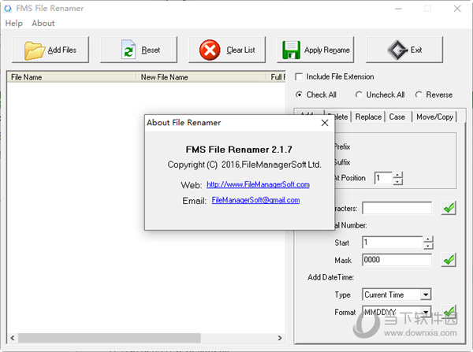Decrease Start number with down arrow
This screenshot has height=352, width=473.
click(428, 246)
